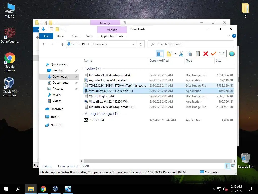Select Oracle VM VirtualBox desktop icon
258x194 pixels.
[9, 87]
